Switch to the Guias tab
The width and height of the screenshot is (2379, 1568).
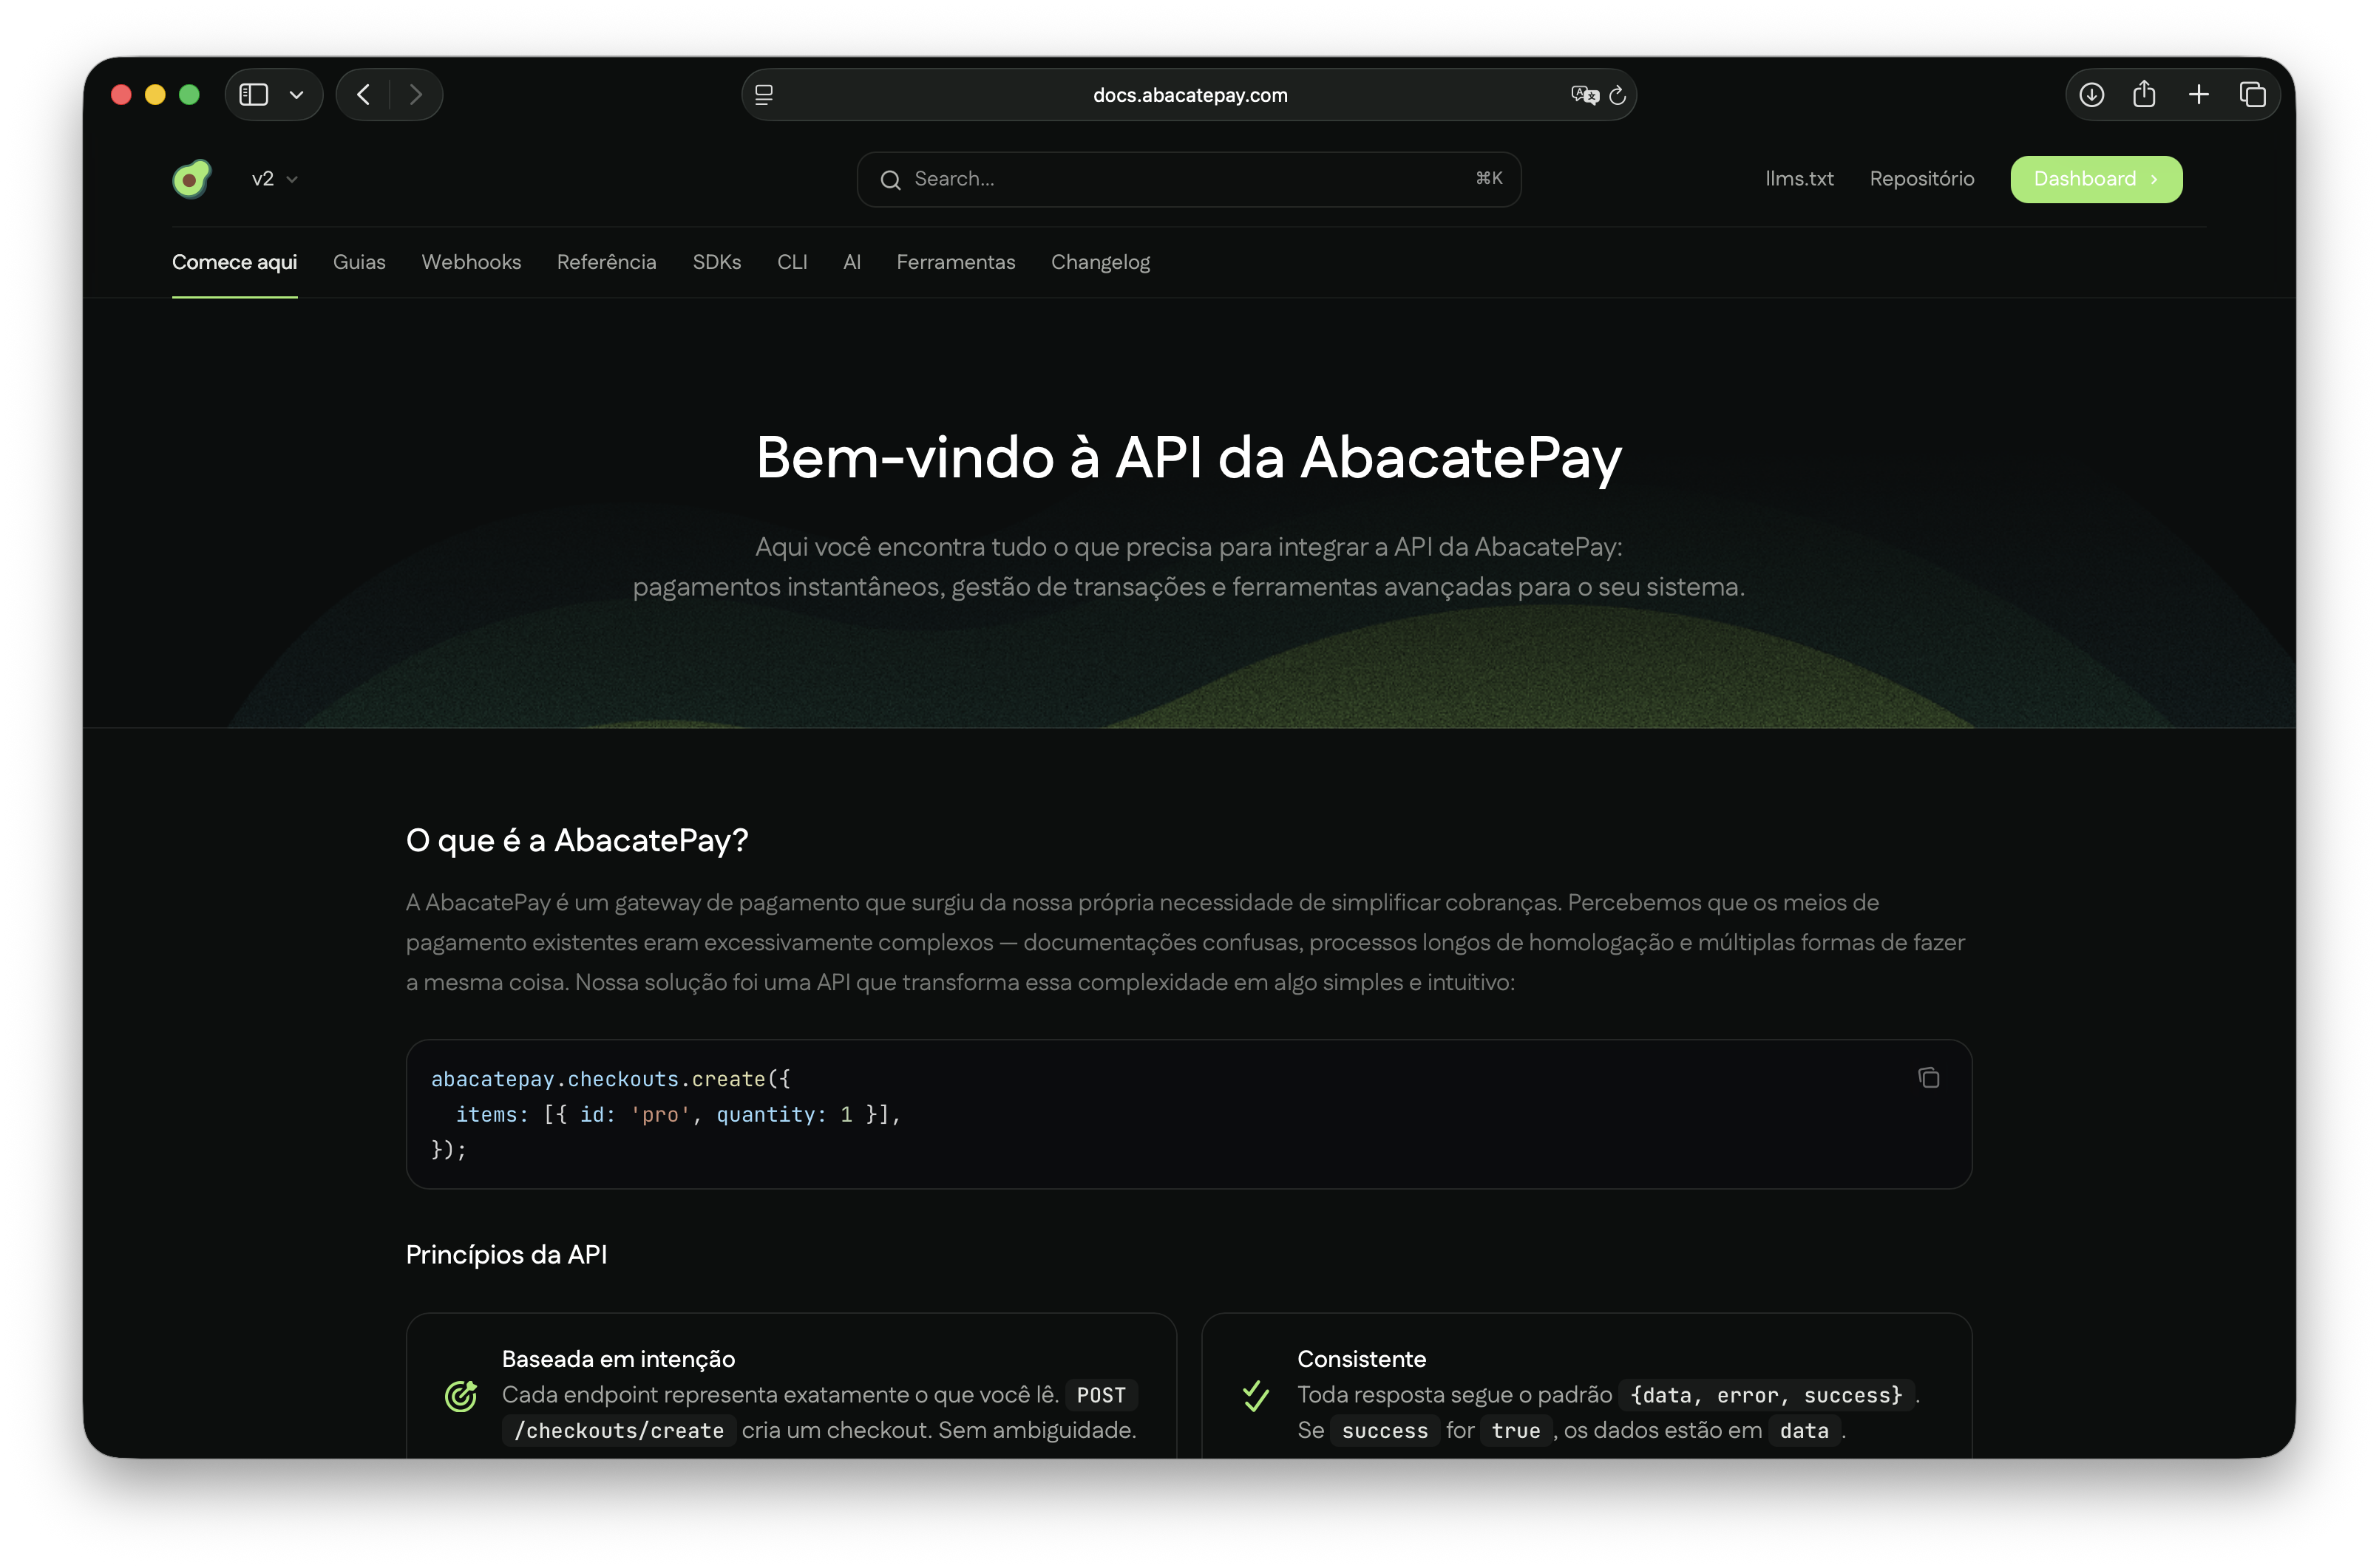point(359,262)
